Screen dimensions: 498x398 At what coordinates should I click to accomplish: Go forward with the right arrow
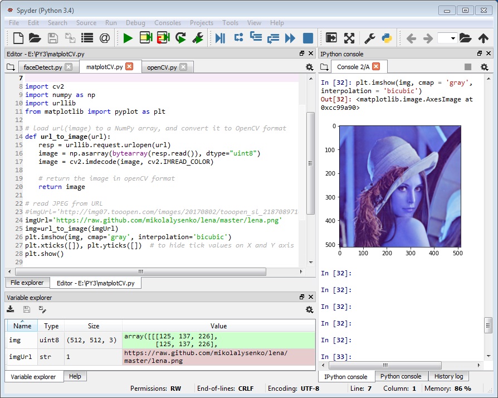428,38
